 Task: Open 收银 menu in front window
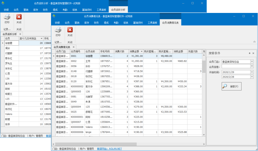tap(57, 23)
